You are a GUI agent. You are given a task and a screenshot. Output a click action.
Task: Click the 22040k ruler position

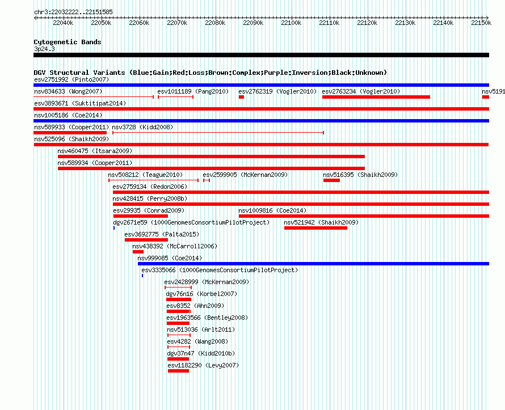63,23
